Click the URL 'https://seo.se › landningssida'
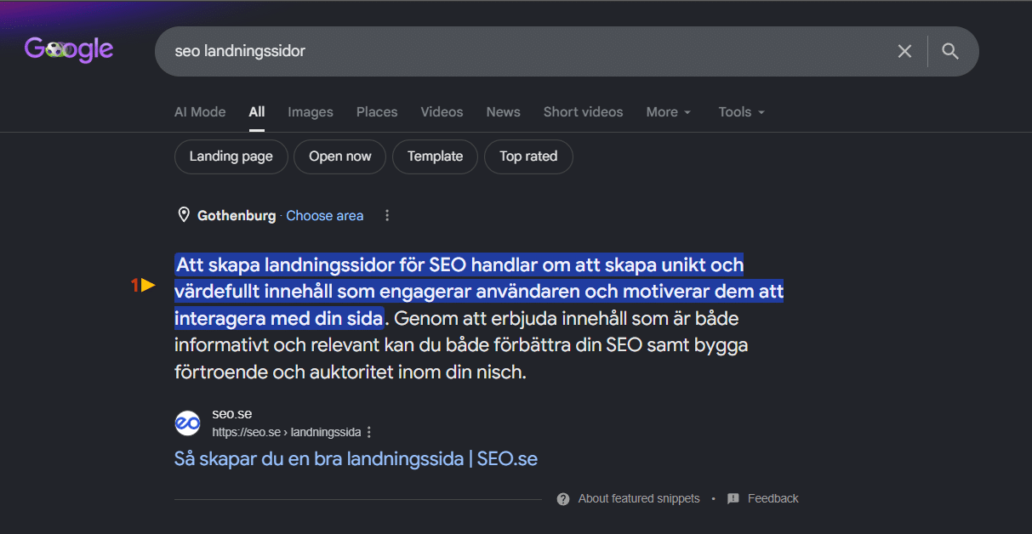 (287, 432)
